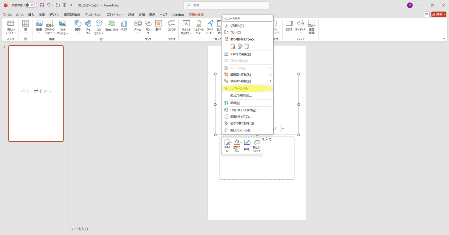The height and width of the screenshot is (235, 449).
Task: Click 新しいコメント in the mini toolbar
Action: (x=256, y=146)
